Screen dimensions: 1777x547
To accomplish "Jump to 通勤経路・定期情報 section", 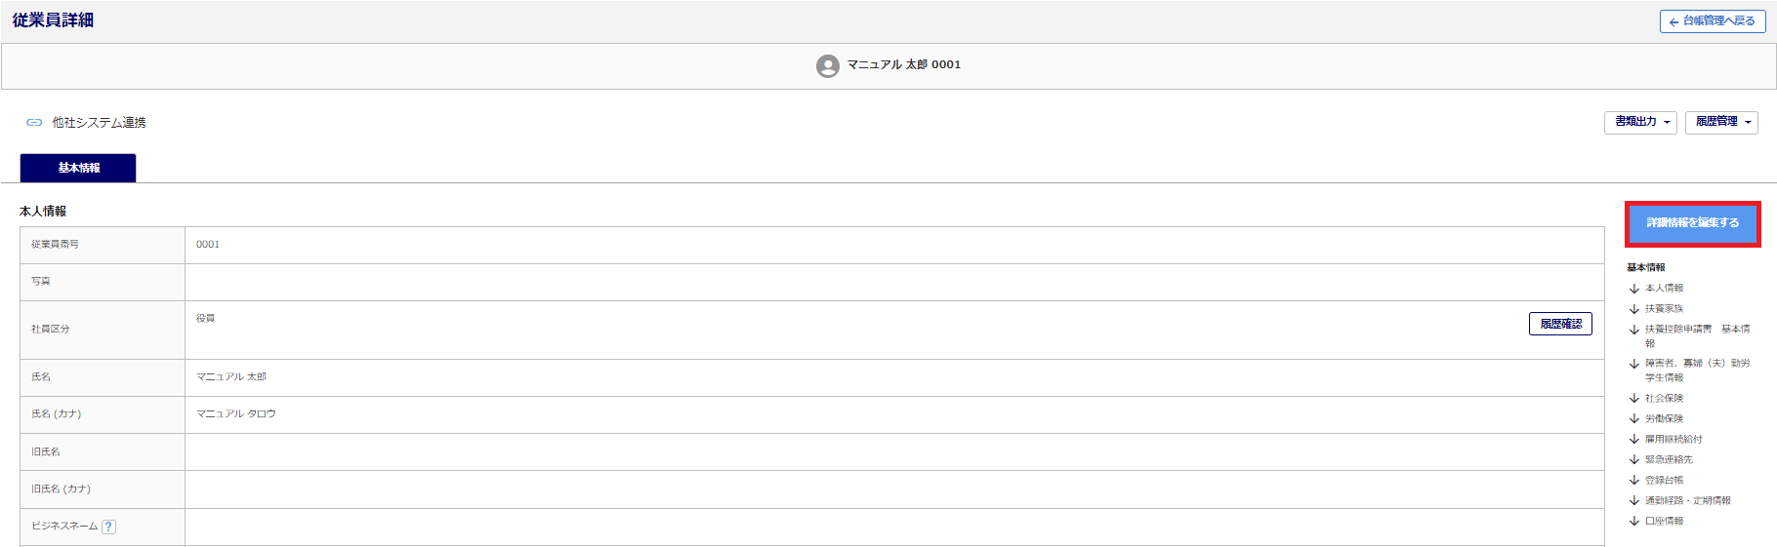I will 1687,501.
